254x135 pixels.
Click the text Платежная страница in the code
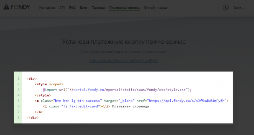130,106
